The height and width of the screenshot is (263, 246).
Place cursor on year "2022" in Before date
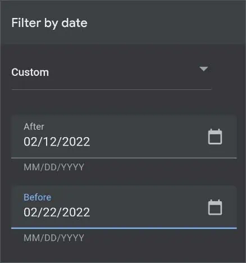tap(76, 212)
